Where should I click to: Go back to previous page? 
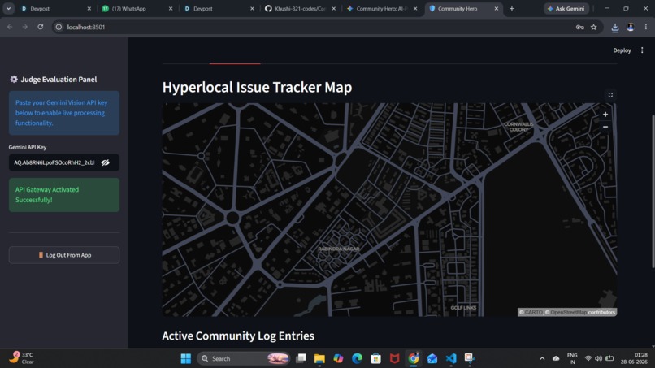click(x=10, y=27)
